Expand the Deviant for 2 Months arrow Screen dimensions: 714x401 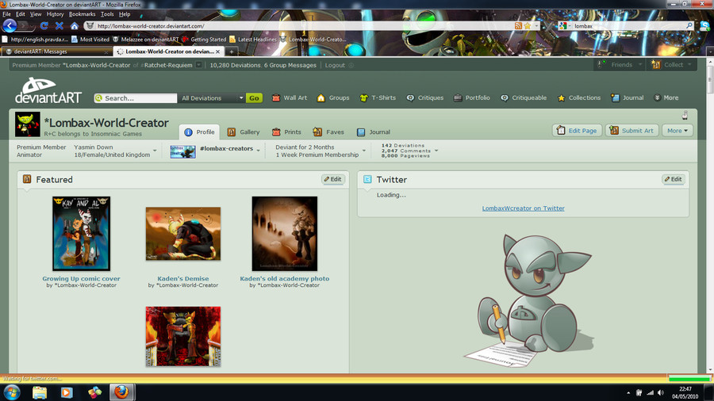coord(364,151)
